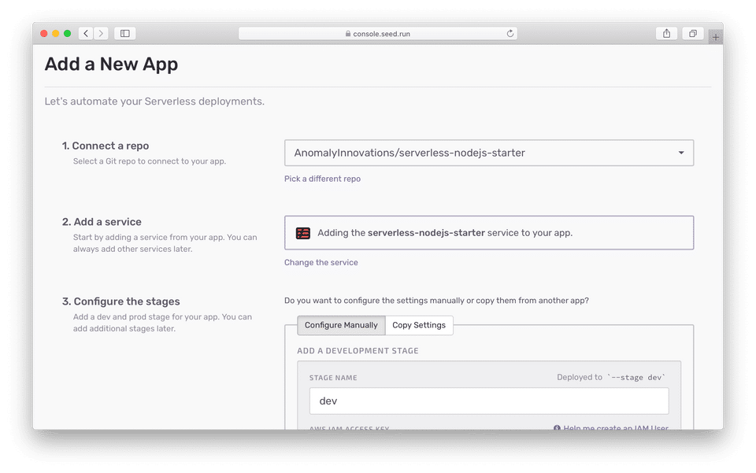
Task: Go back using Safari's back arrow
Action: 86,33
